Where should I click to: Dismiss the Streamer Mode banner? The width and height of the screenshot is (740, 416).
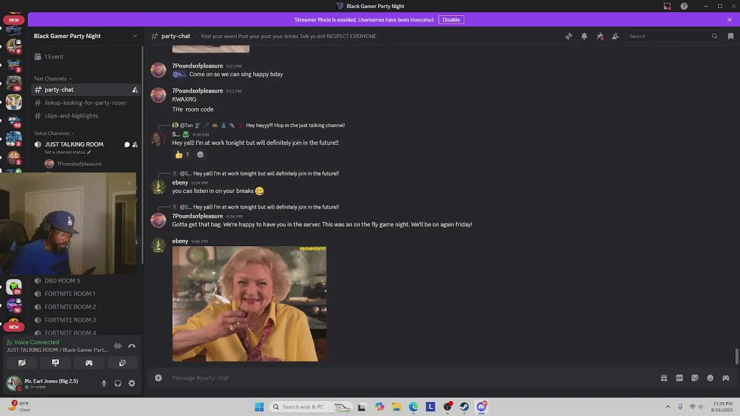point(730,20)
